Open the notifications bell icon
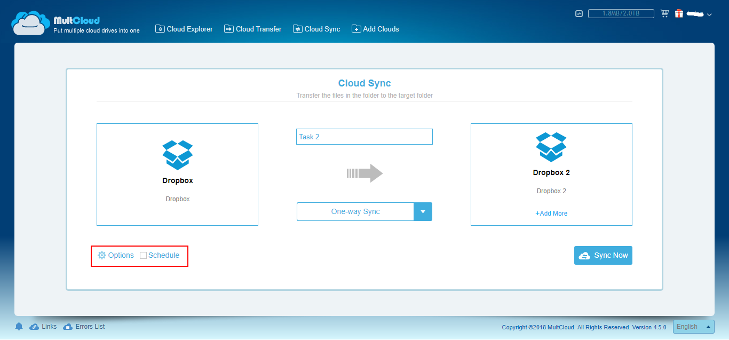Viewport: 729px width, 340px height. [x=19, y=327]
